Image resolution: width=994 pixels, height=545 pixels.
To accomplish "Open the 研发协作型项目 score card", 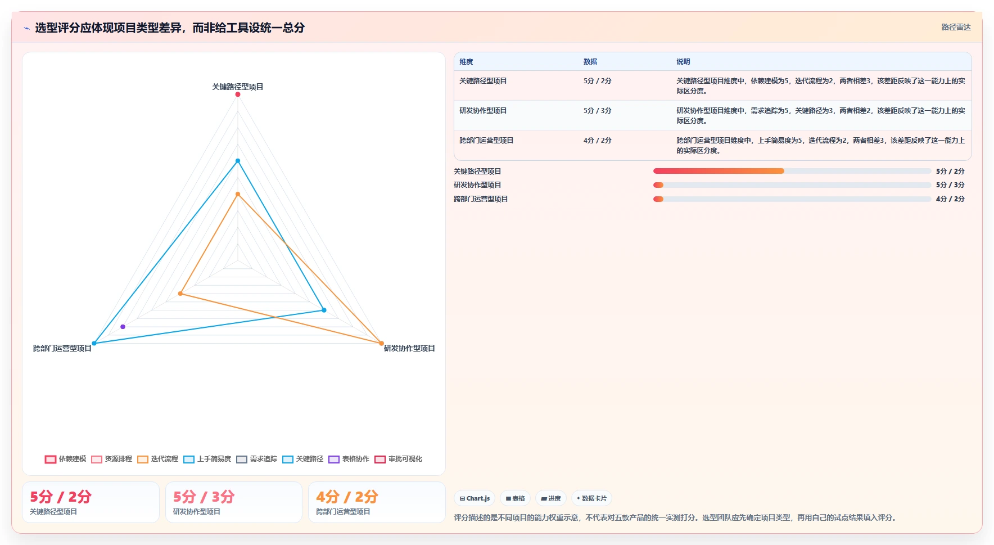I will pyautogui.click(x=234, y=502).
